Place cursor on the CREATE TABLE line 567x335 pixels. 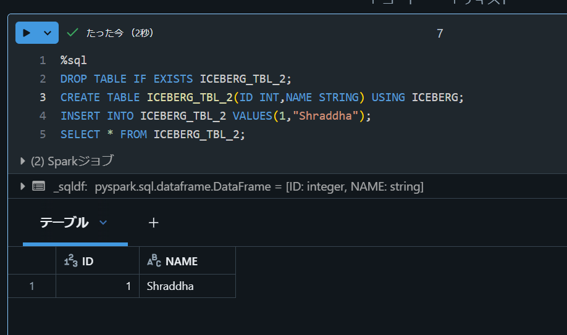point(262,97)
